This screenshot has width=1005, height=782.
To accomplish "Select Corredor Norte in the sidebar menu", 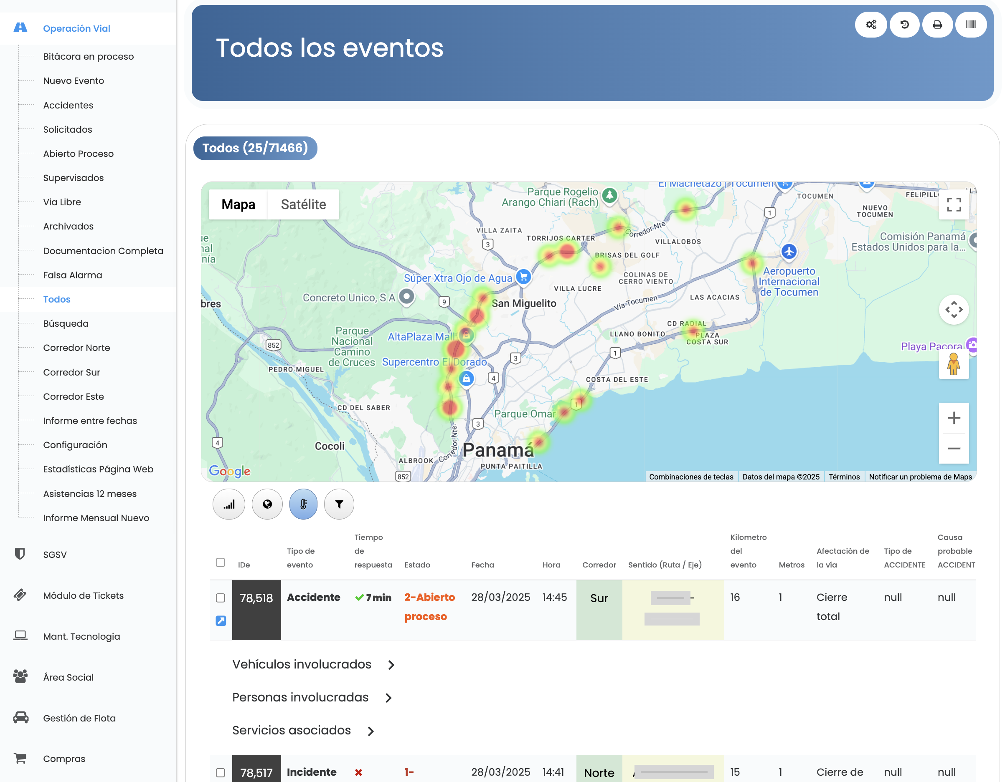I will point(76,348).
